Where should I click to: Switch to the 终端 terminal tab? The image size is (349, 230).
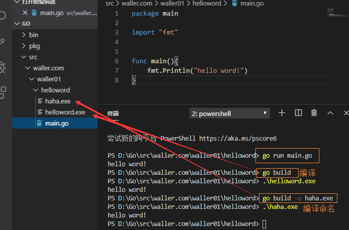click(113, 113)
